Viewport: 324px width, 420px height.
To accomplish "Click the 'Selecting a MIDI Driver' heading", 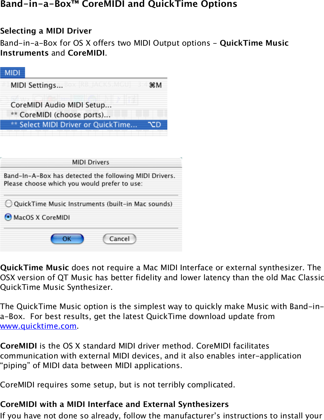I will pos(46,31).
